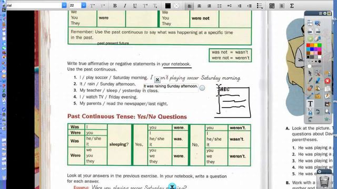This screenshot has width=337, height=189.
Task: Click the undo curved arrow in the palette
Action: 318,112
